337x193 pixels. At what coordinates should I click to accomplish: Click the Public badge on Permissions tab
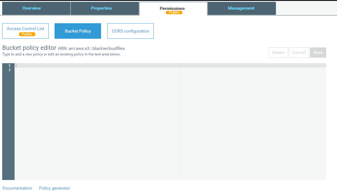tap(174, 13)
